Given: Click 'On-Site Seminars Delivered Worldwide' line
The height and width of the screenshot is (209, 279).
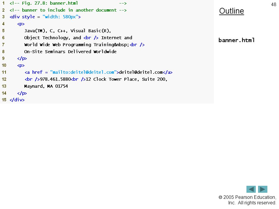Looking at the screenshot, I should 70,52.
